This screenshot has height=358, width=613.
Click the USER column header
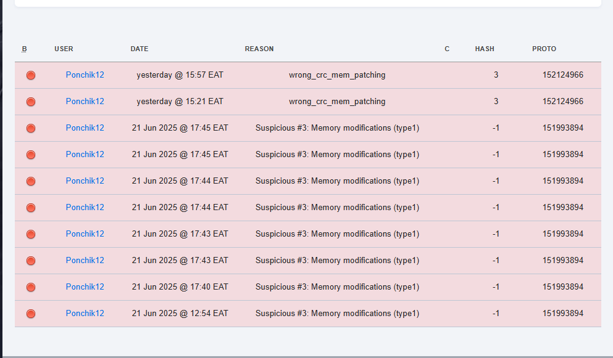64,49
